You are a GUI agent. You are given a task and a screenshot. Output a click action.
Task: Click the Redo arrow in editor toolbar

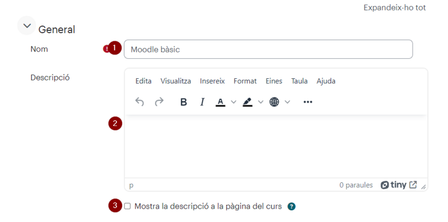coord(159,102)
